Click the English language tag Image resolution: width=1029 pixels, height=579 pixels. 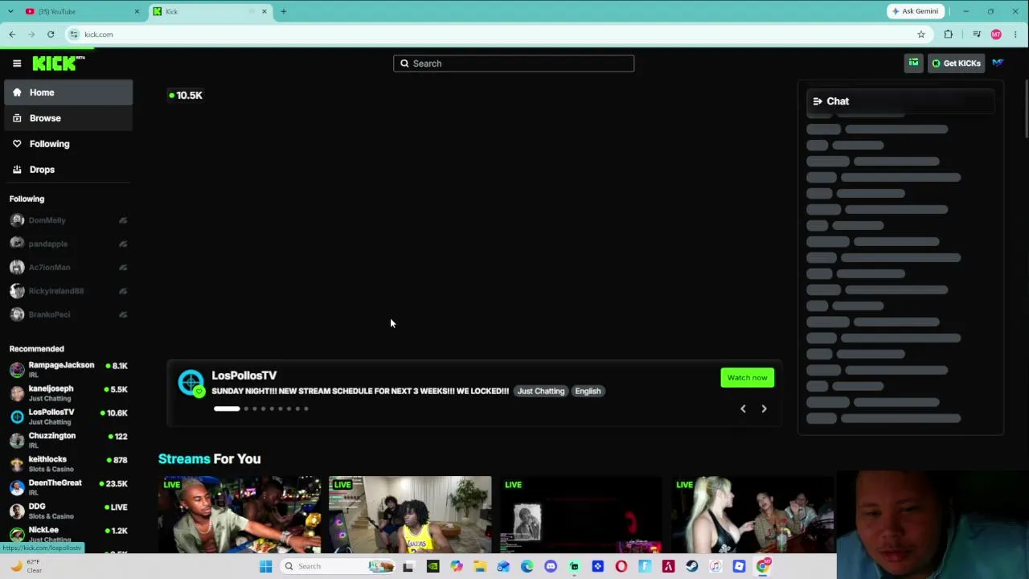pos(588,391)
